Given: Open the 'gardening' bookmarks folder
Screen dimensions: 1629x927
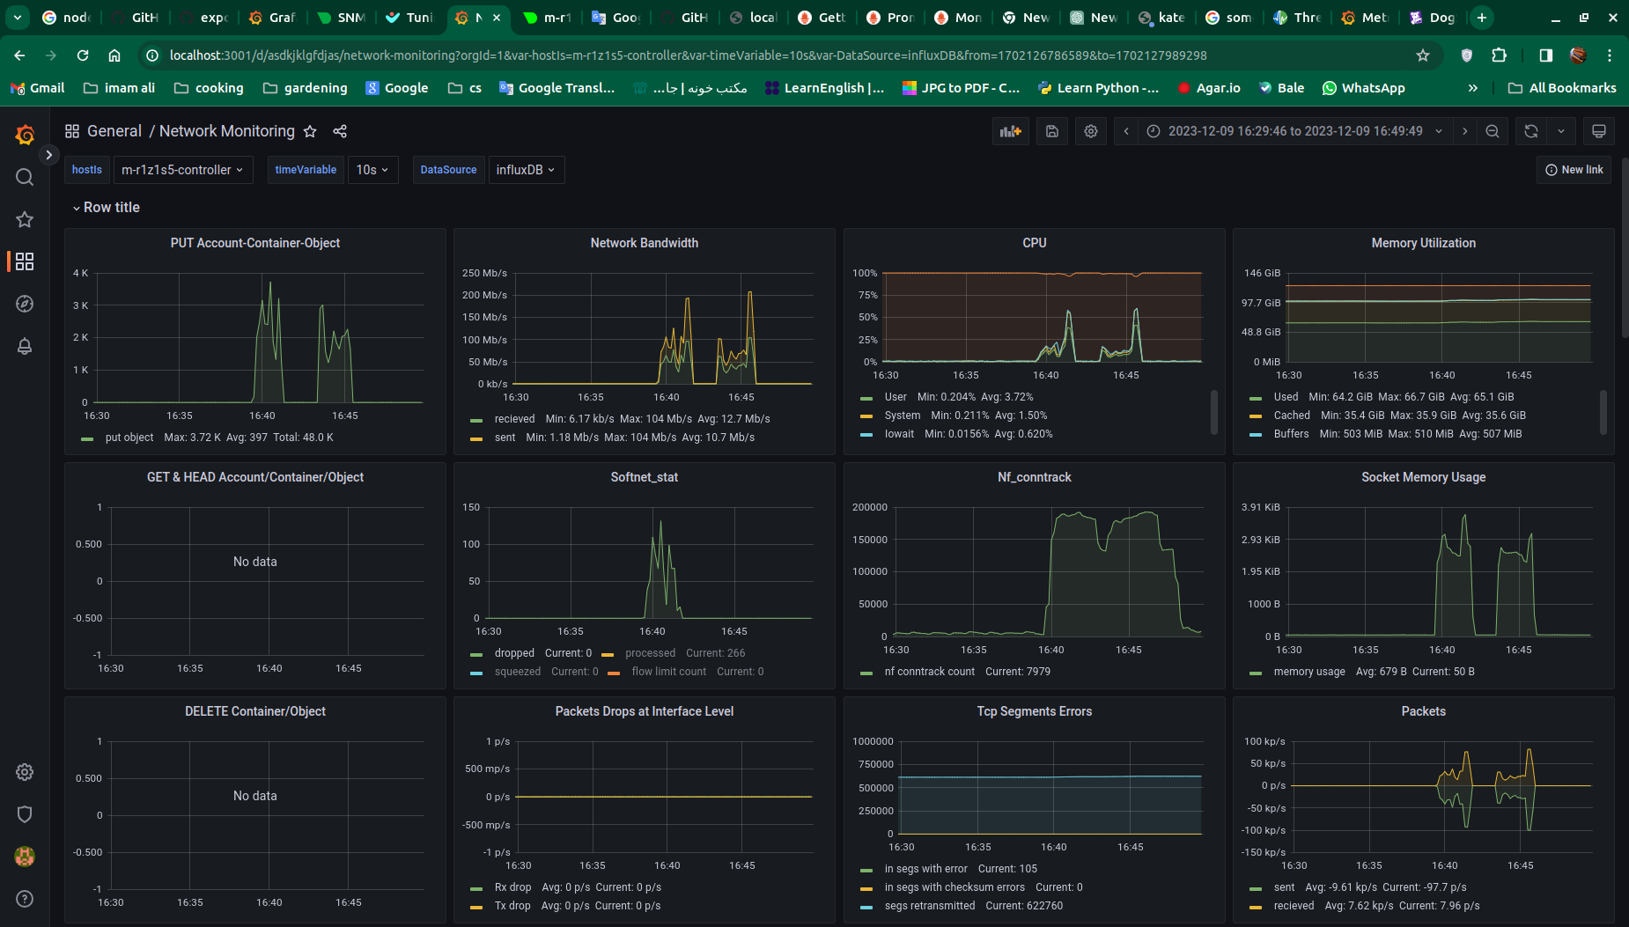Looking at the screenshot, I should pos(306,88).
